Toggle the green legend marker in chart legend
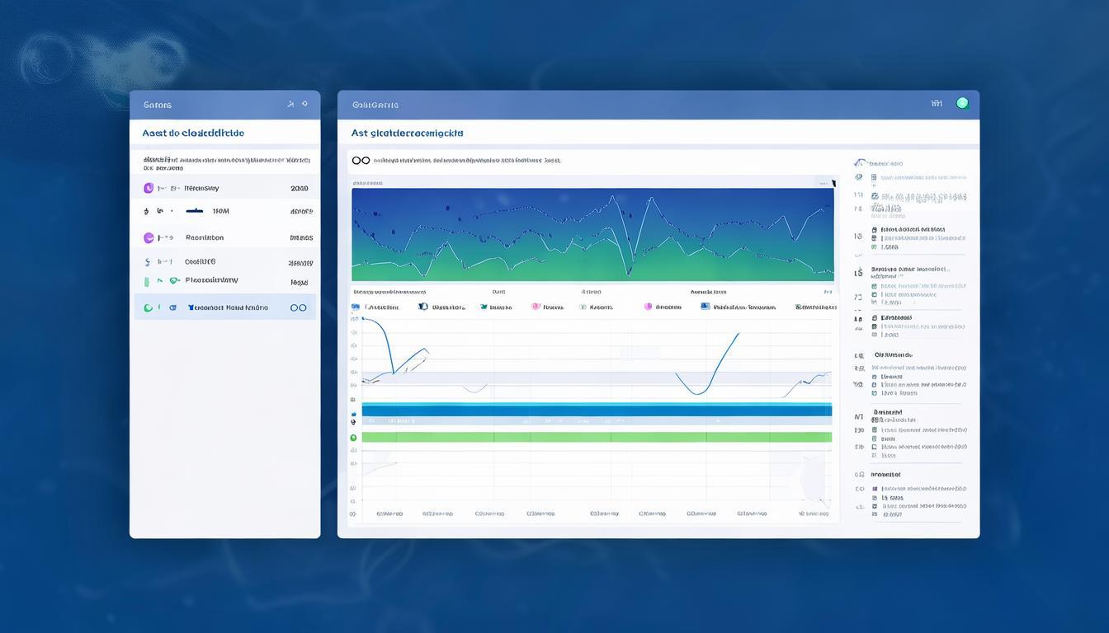The image size is (1109, 633). click(x=583, y=307)
